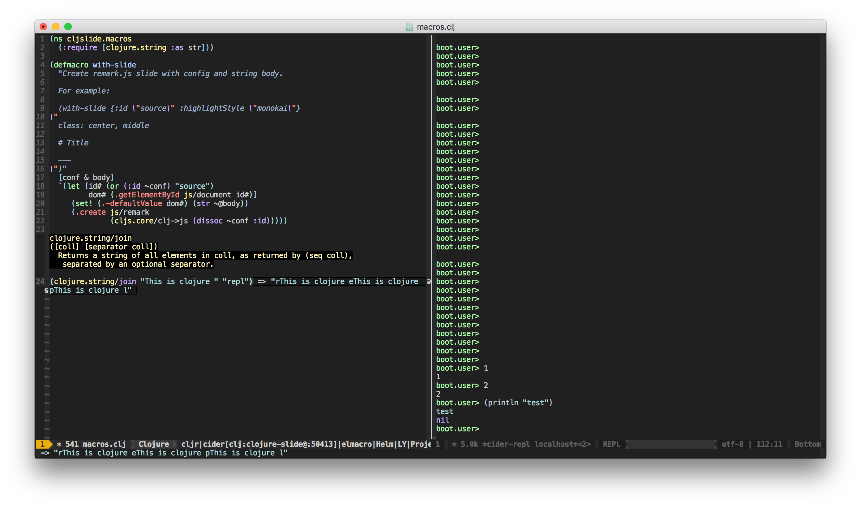Click the elmacro minor mode indicator

pos(357,444)
